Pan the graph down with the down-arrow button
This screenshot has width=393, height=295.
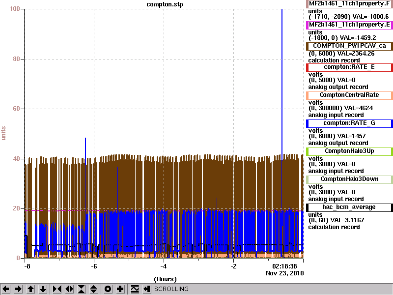point(43,289)
